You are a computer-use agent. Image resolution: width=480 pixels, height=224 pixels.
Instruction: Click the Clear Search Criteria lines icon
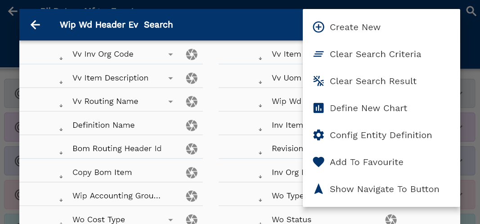[x=319, y=54]
